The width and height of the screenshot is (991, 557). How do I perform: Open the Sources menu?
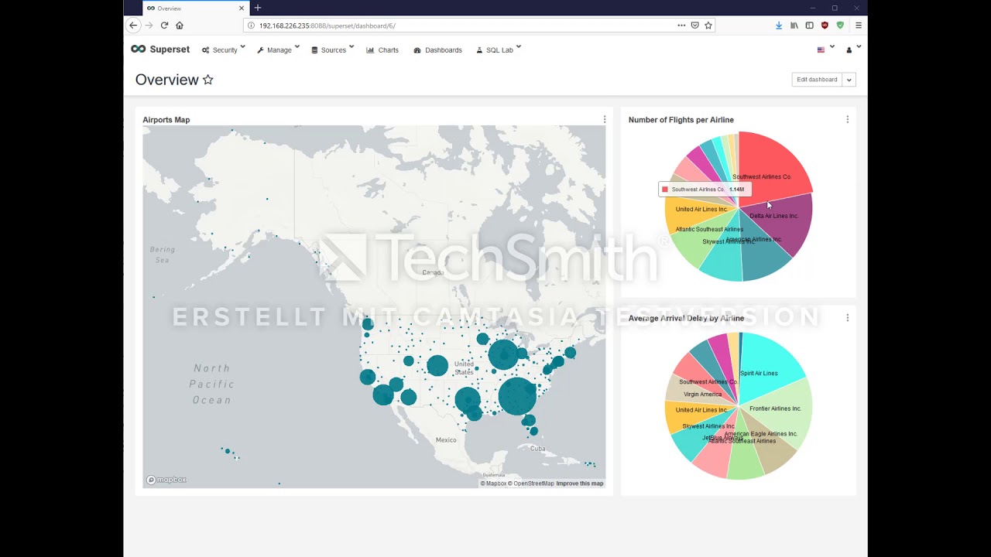click(x=332, y=50)
